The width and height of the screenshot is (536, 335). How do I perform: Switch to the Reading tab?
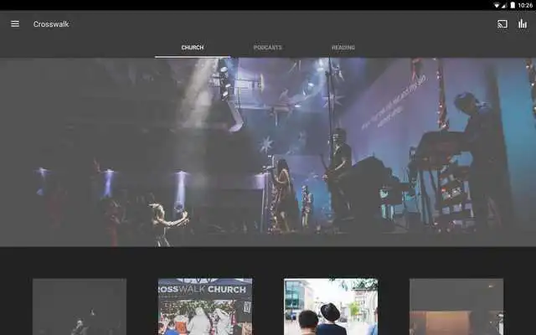tap(343, 48)
